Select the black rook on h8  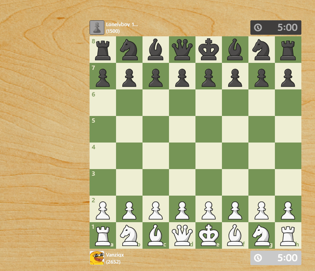288,50
